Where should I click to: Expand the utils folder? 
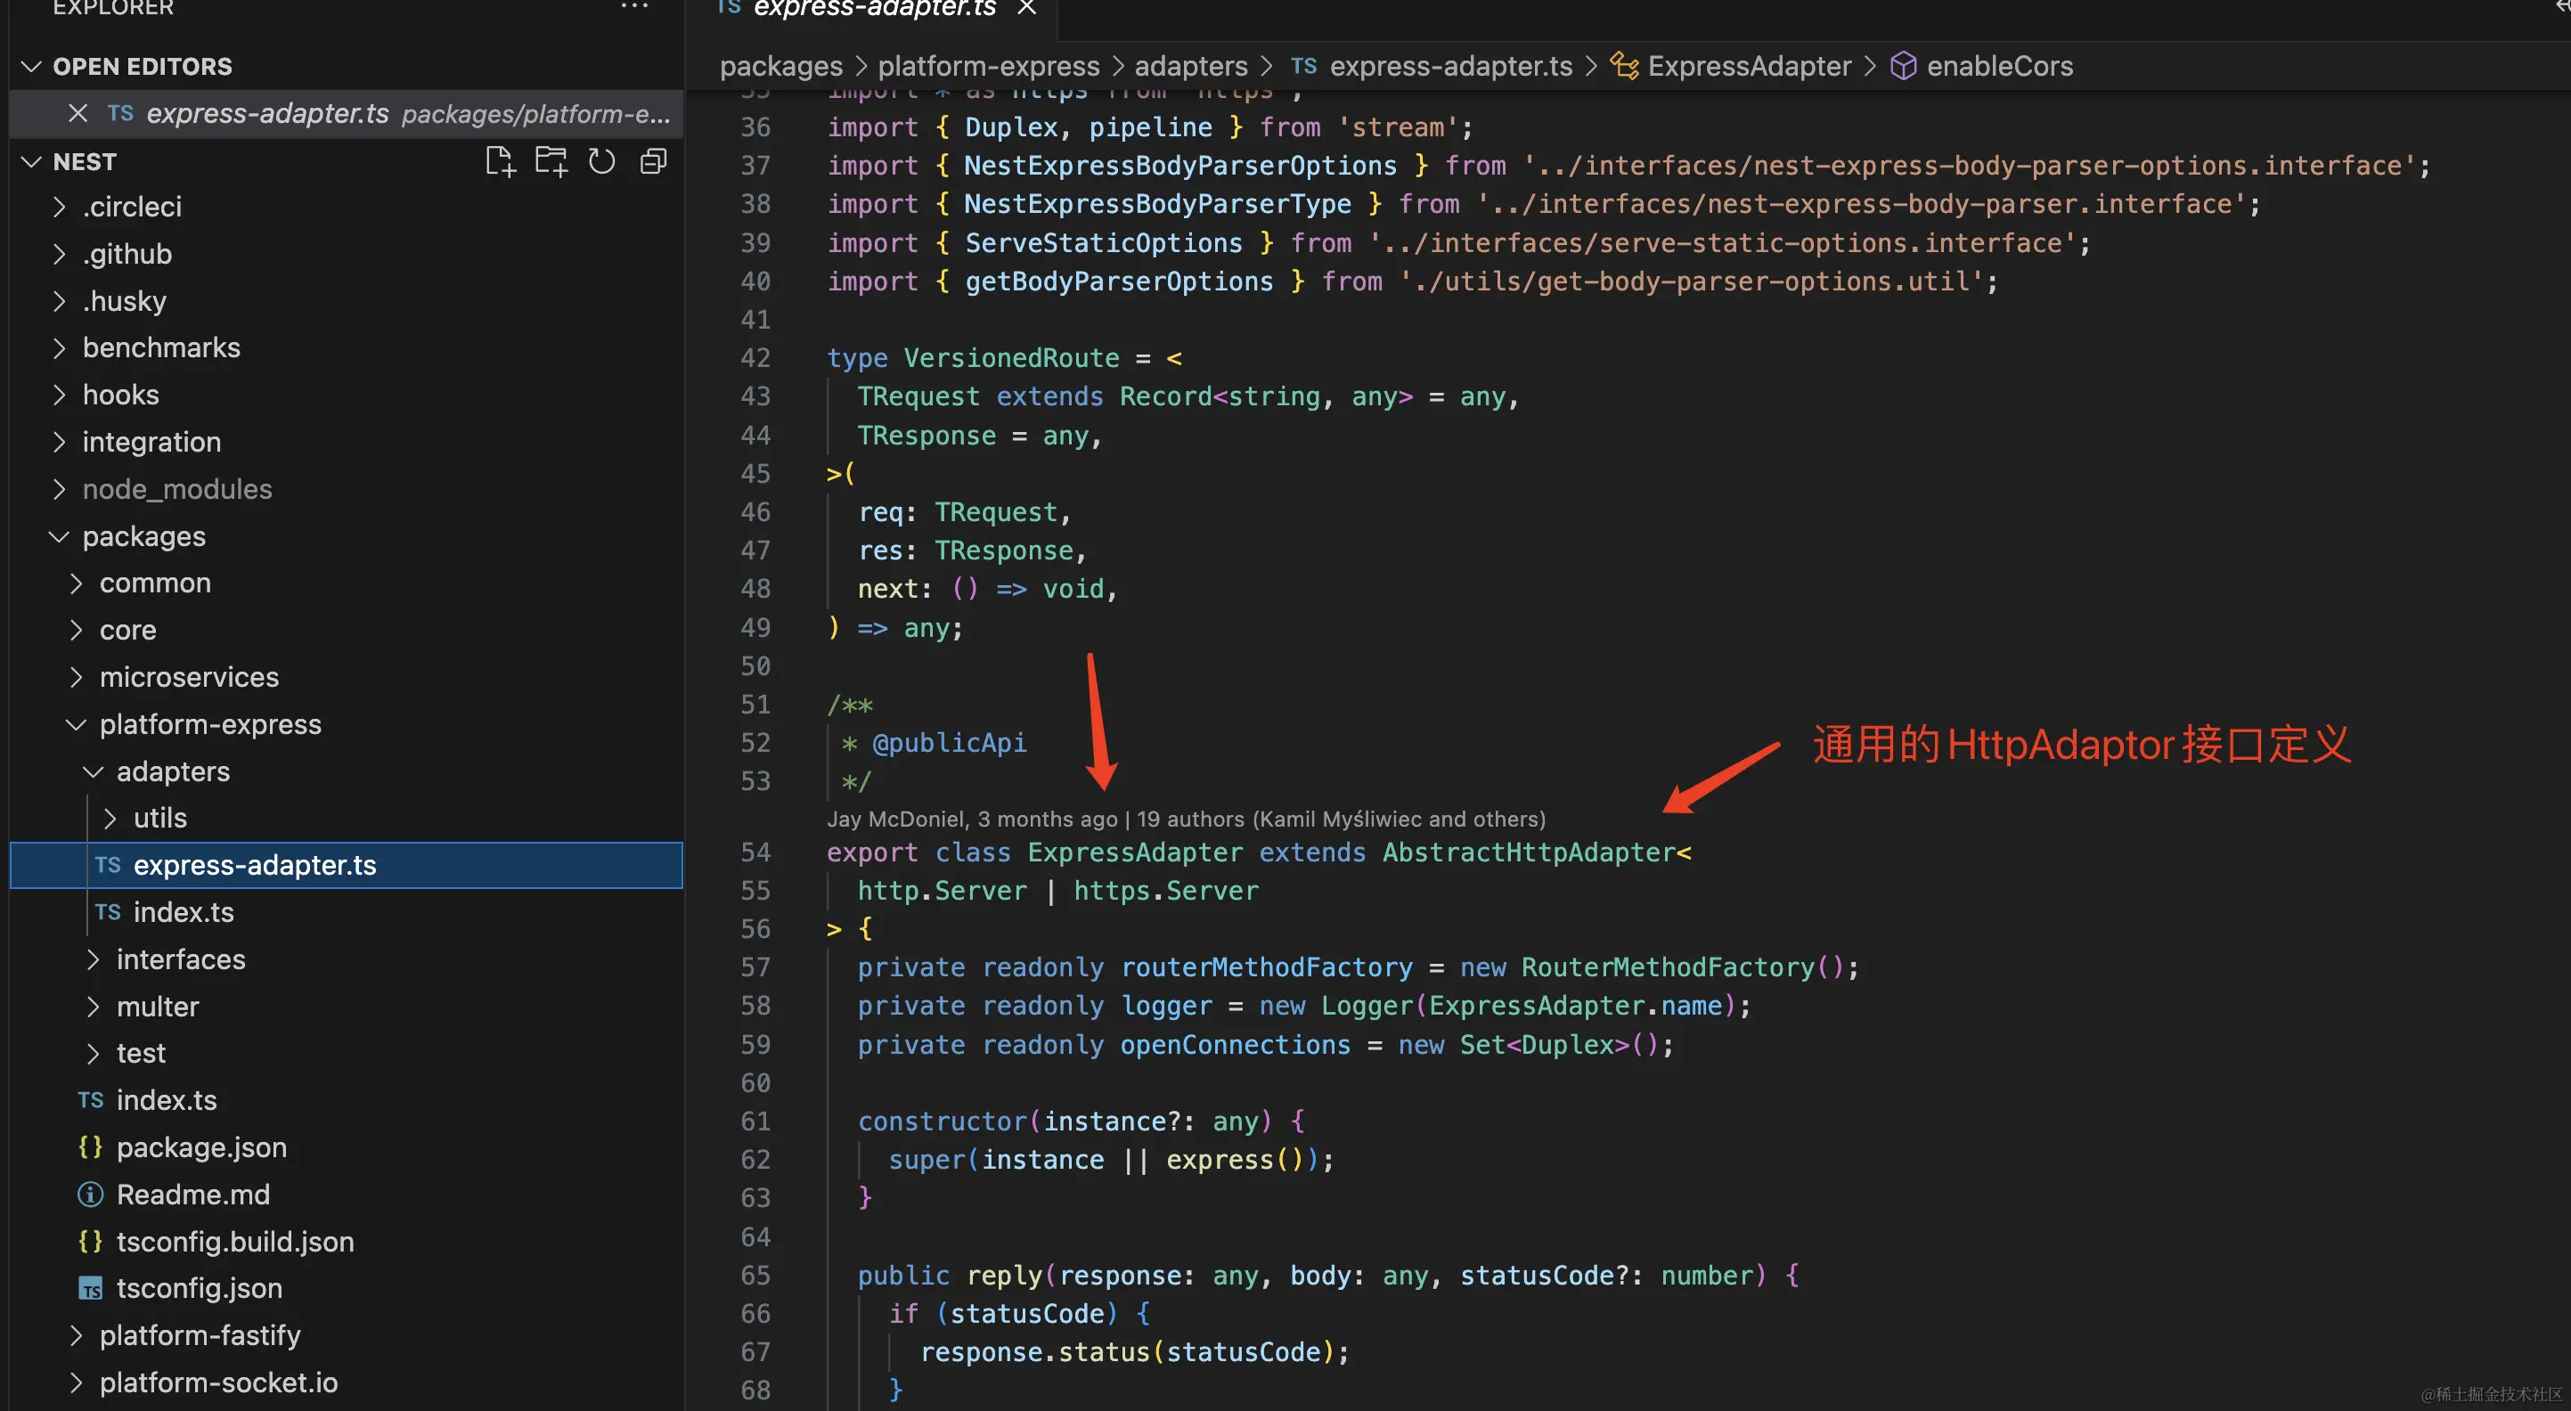pyautogui.click(x=110, y=819)
